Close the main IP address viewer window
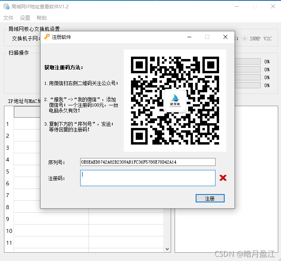This screenshot has width=281, height=261. [x=273, y=6]
